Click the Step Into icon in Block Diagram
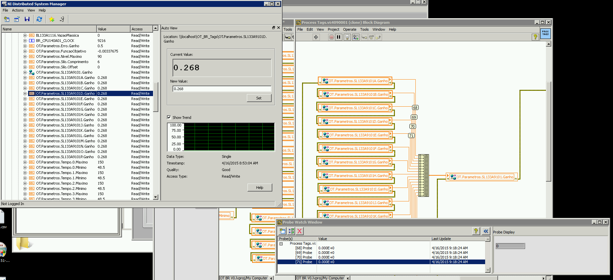 coord(364,37)
